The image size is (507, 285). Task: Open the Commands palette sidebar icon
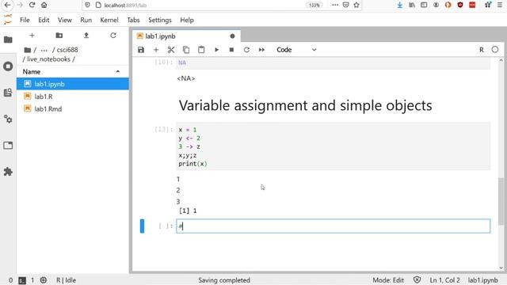click(x=8, y=93)
